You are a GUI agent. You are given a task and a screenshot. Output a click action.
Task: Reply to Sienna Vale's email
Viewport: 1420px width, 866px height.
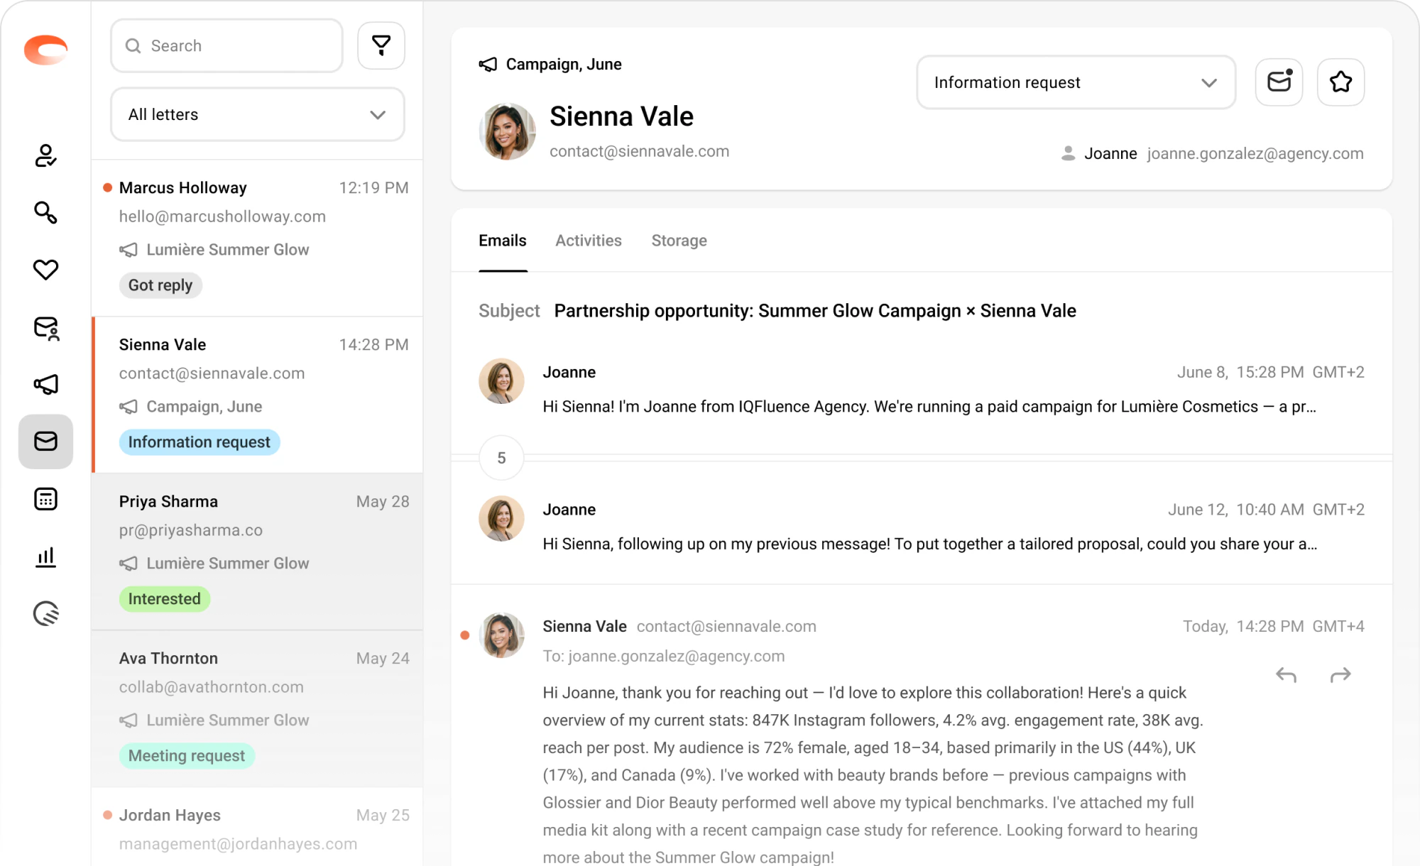point(1286,674)
